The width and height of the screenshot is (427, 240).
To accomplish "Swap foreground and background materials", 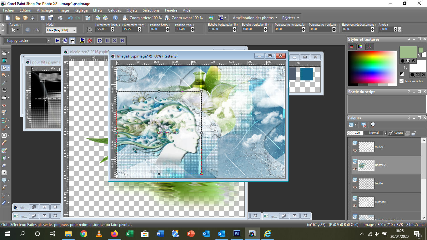I will click(x=405, y=68).
